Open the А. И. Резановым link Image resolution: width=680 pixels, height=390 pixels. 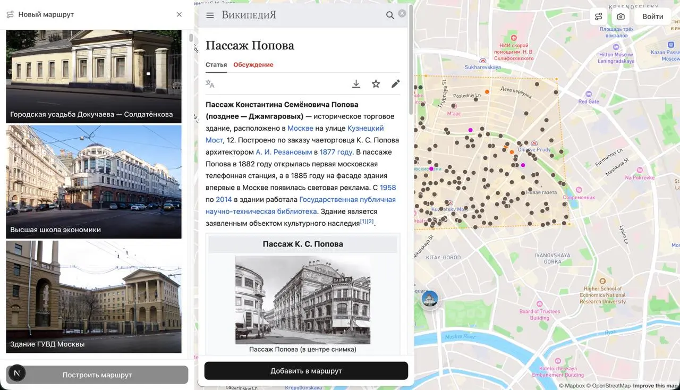pyautogui.click(x=284, y=152)
